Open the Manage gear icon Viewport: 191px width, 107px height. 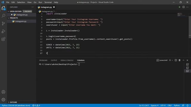(x=3, y=100)
